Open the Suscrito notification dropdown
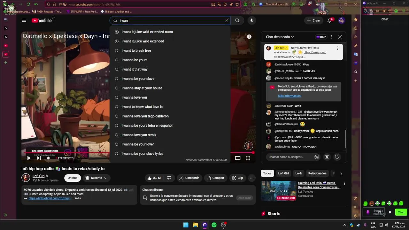Viewport: 409px width, 230px height. (96, 178)
